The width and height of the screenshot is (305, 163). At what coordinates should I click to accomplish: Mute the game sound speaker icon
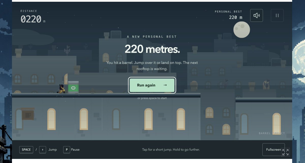(x=256, y=15)
